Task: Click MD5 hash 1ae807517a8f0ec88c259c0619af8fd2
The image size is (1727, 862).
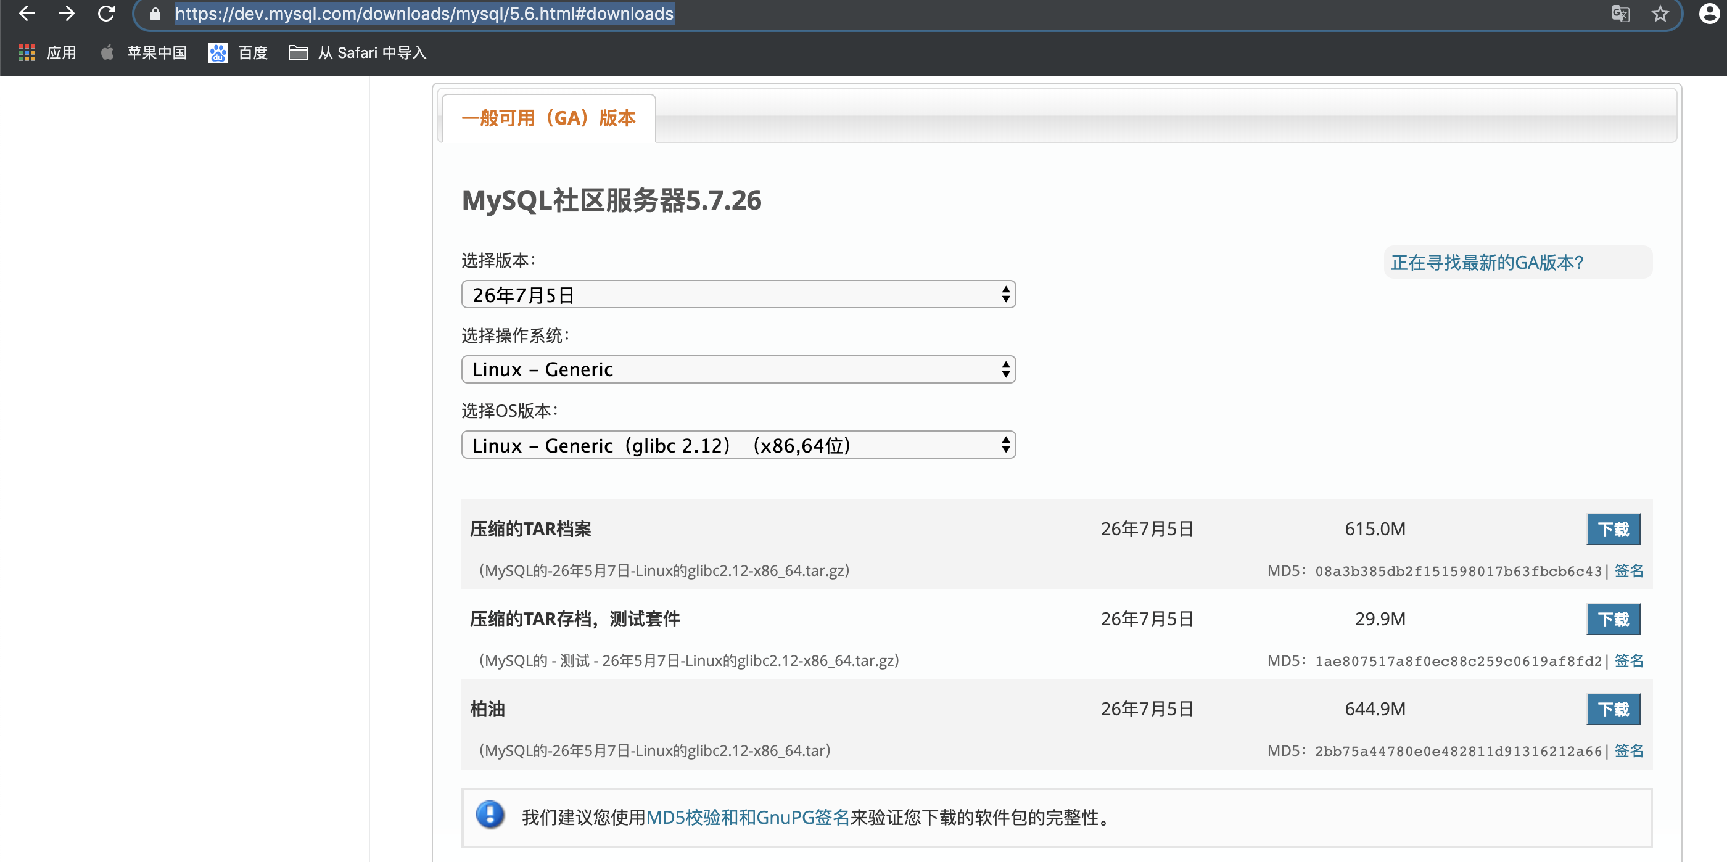Action: 1458,661
